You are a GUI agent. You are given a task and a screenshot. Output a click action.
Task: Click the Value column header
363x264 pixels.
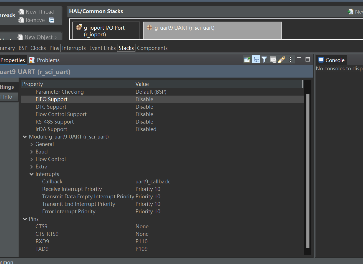[218, 84]
